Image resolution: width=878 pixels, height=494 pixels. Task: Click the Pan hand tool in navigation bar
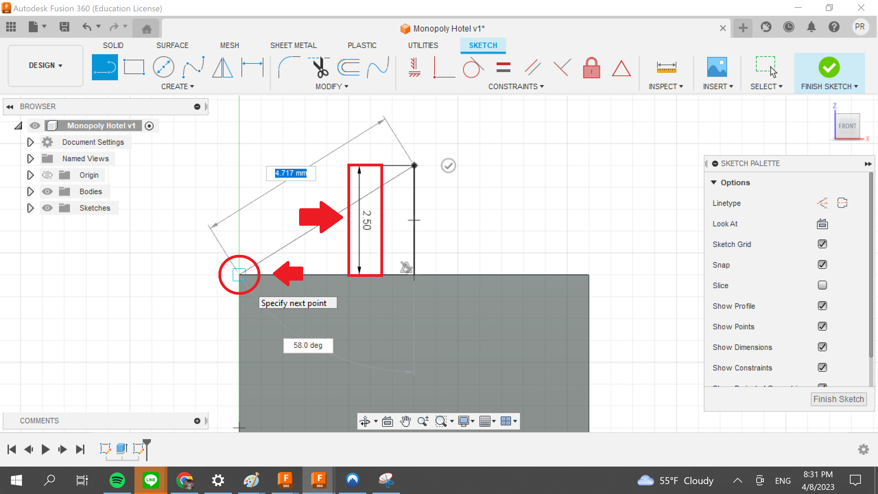[405, 421]
